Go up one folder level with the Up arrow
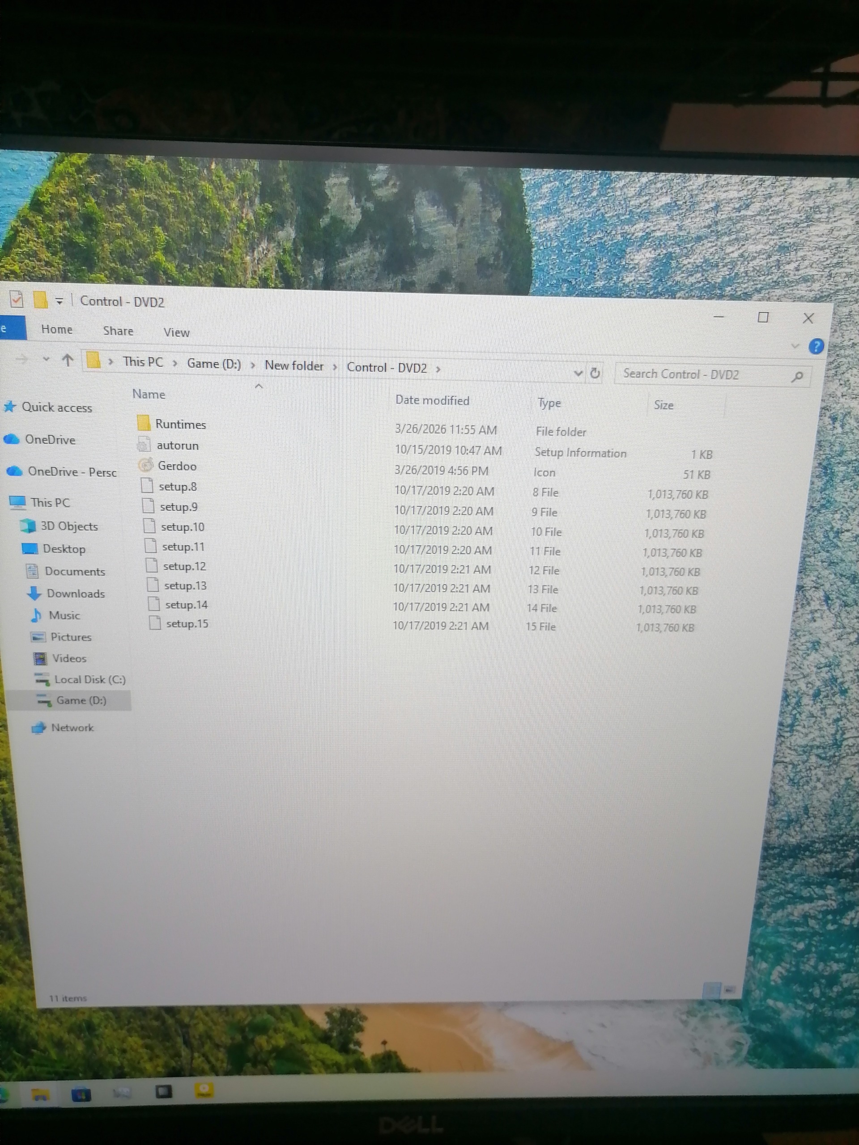Screen dimensions: 859x1145 point(67,360)
